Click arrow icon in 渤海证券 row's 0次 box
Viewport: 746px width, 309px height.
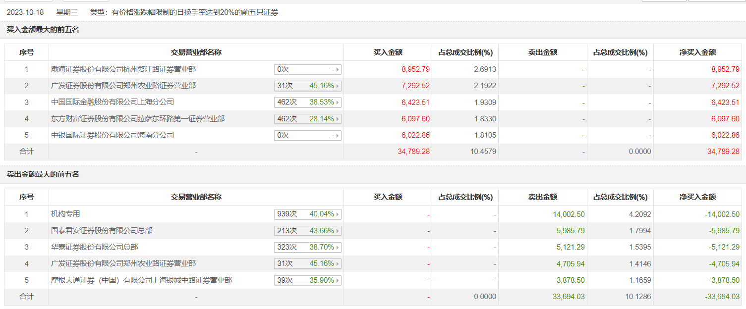[x=338, y=70]
